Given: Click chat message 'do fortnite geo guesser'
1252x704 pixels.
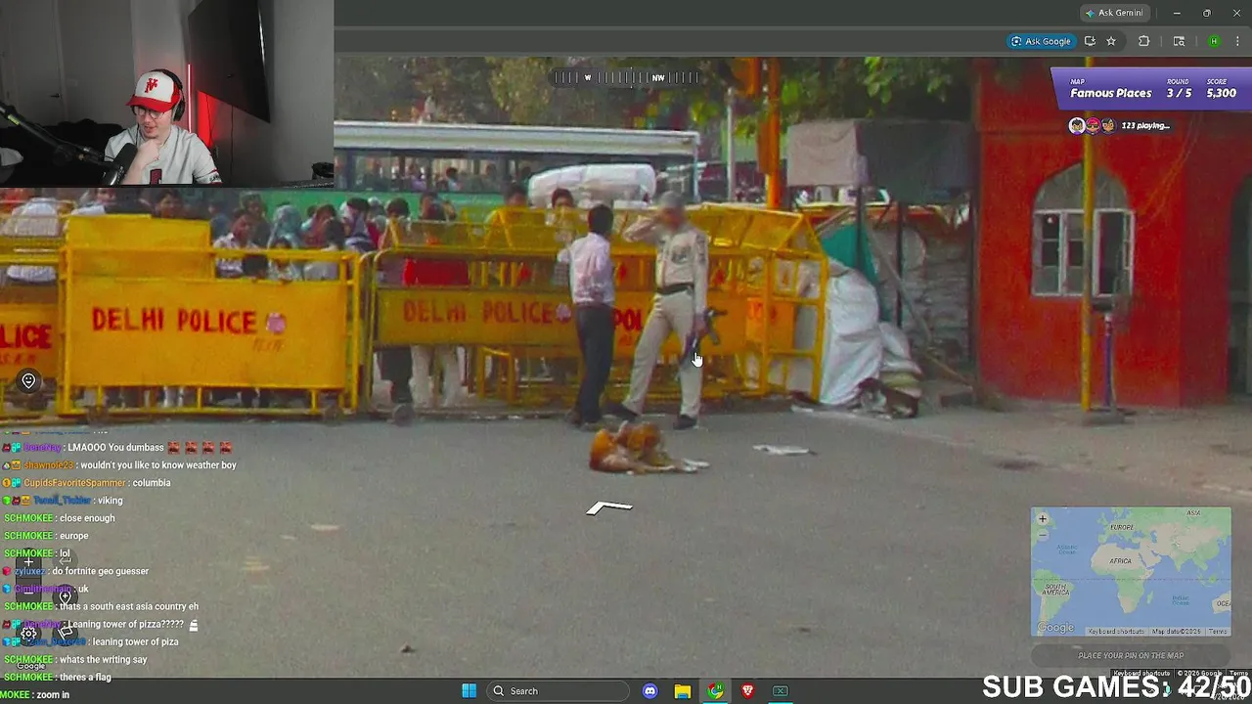Looking at the screenshot, I should (100, 571).
